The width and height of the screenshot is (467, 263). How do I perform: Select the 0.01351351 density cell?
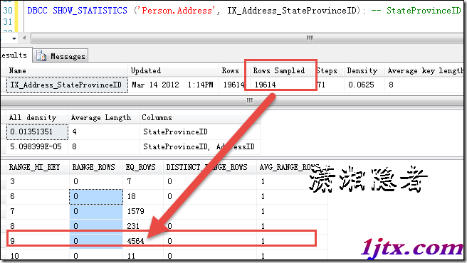(37, 131)
